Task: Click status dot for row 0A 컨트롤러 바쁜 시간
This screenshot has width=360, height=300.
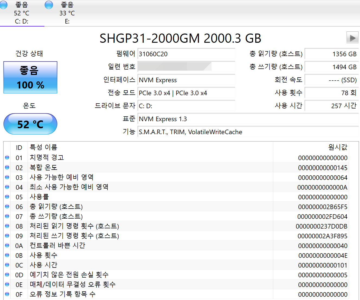Action: [7, 245]
